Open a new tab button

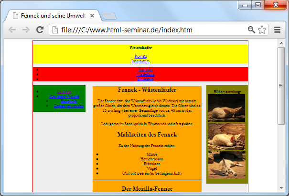pos(109,16)
